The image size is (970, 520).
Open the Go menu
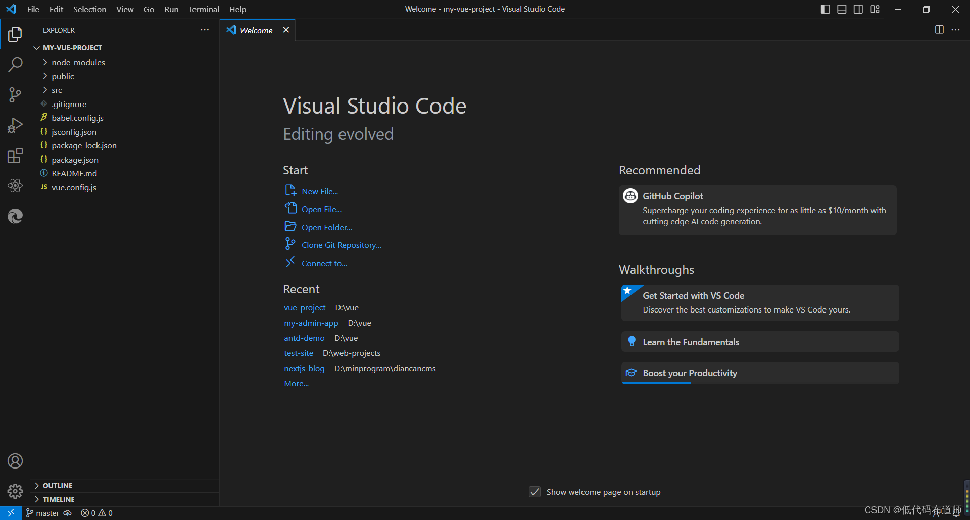click(x=149, y=9)
